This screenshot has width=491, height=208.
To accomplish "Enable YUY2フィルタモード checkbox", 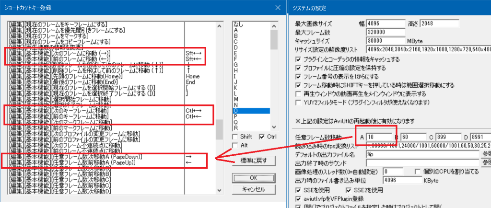I will click(298, 102).
